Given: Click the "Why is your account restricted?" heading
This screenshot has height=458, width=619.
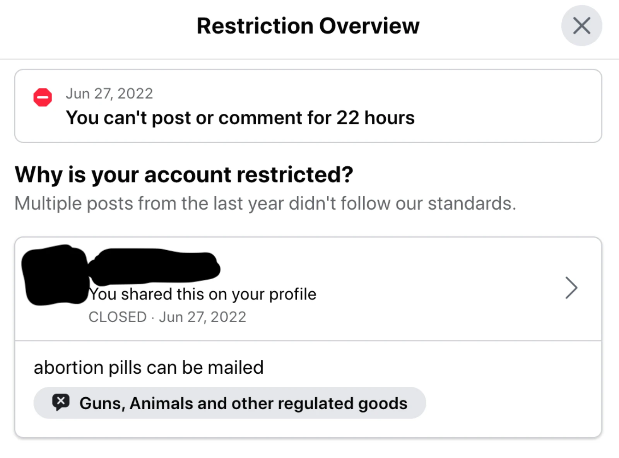Looking at the screenshot, I should (184, 175).
